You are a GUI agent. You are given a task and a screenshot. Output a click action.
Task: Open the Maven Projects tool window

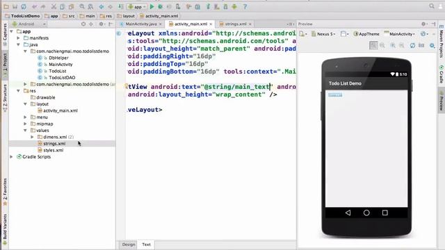(442, 42)
